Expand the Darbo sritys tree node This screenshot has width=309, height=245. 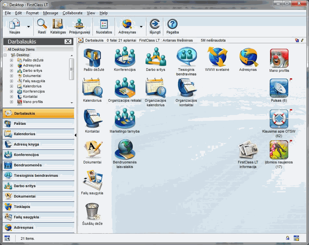pos(12,71)
